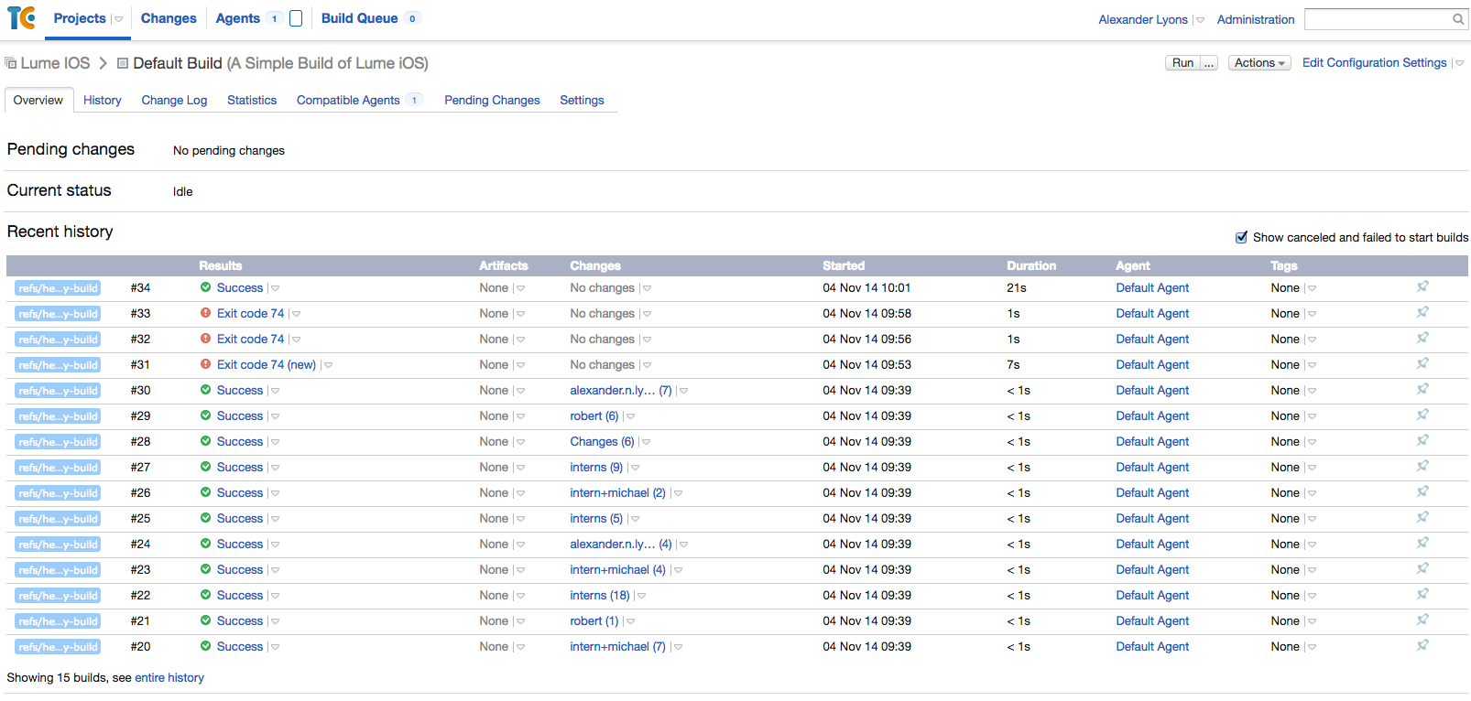This screenshot has width=1471, height=701.
Task: Click the branch label for build #34
Action: [58, 288]
